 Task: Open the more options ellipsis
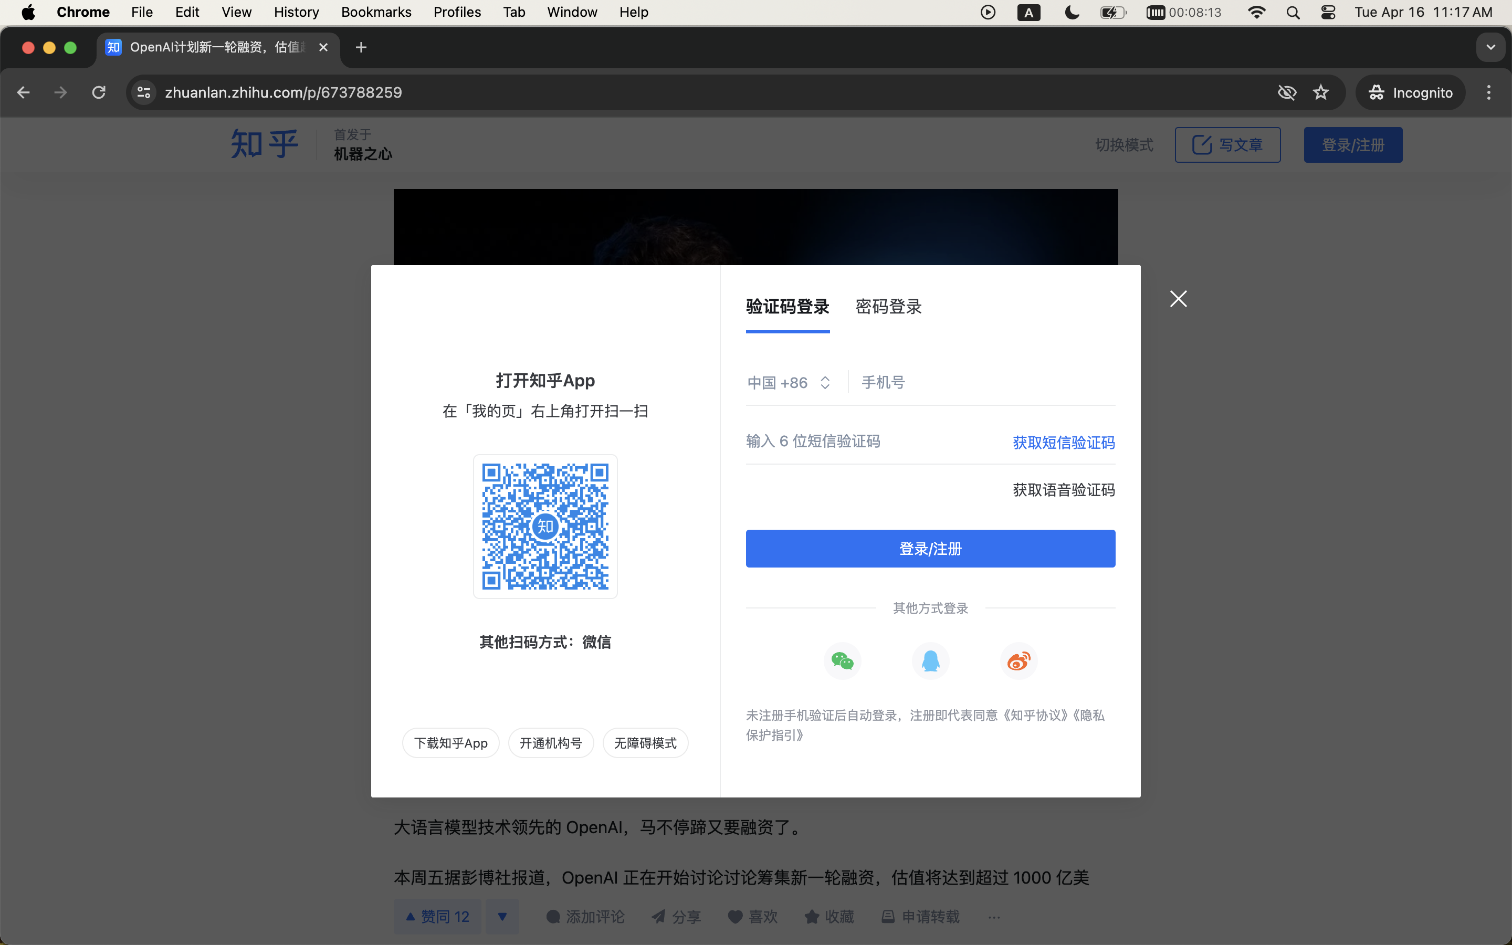[995, 917]
